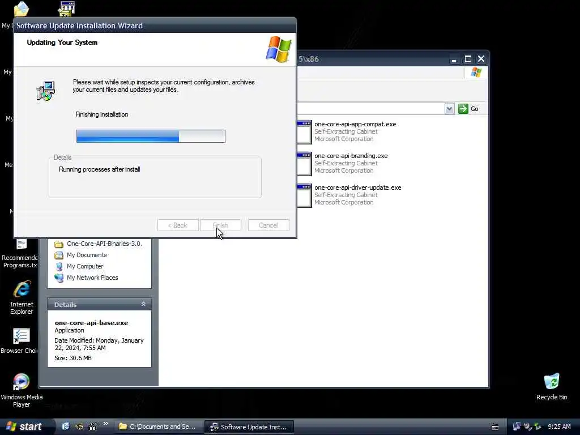Switch to the C:\Documents and Se... taskbar button
Viewport: 580px width, 435px height.
[x=158, y=427]
